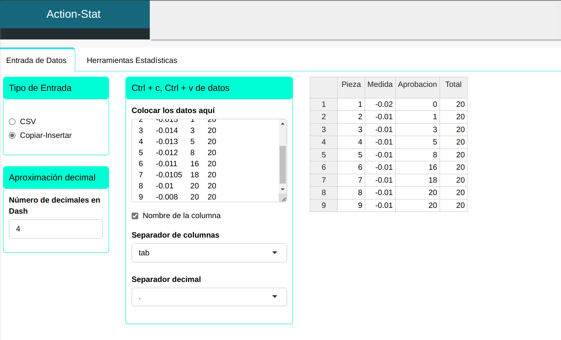Open the Separador de columnas dropdown
561x340 pixels.
point(209,253)
